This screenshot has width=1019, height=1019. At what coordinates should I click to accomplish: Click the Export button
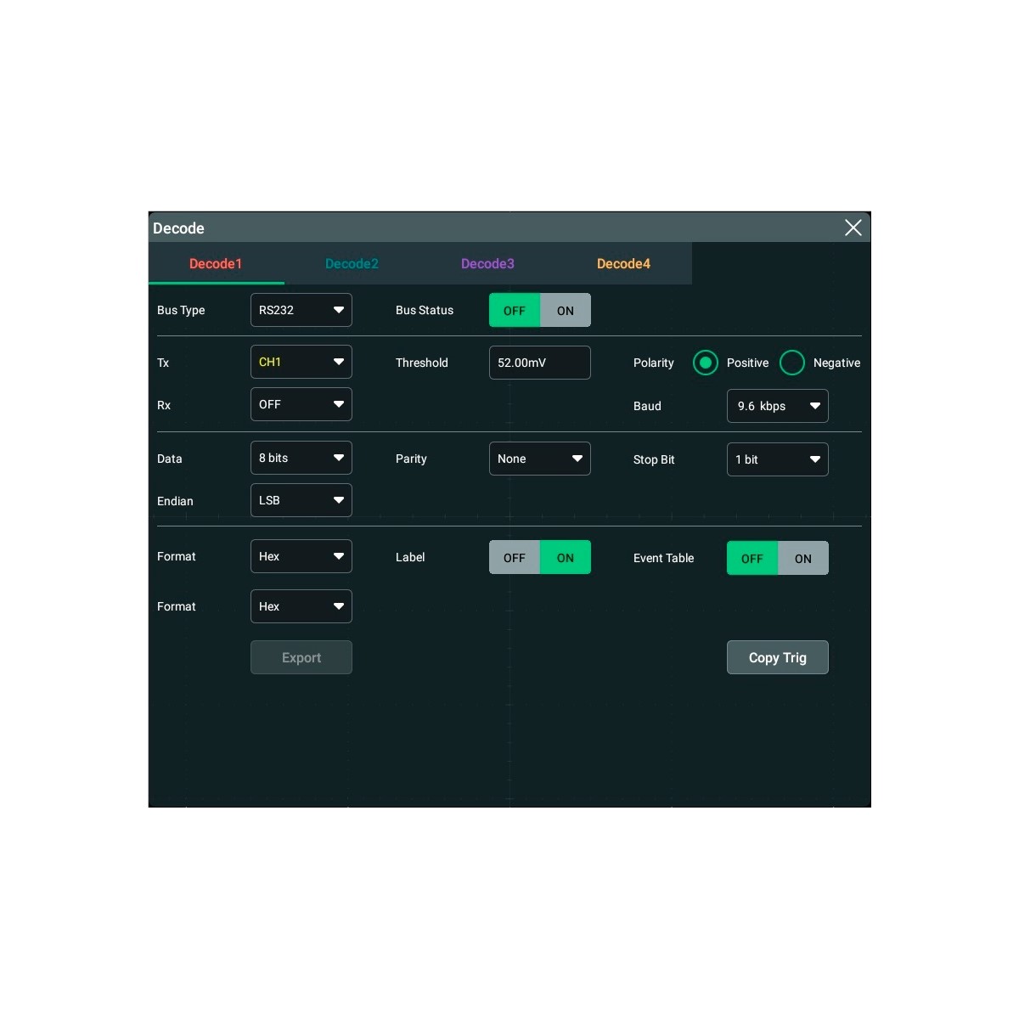[301, 657]
